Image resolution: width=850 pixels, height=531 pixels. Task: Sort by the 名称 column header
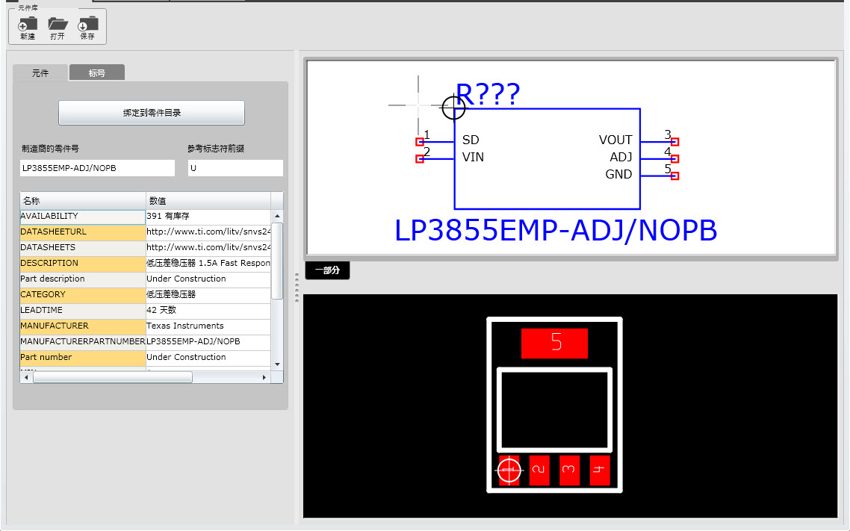coord(83,200)
